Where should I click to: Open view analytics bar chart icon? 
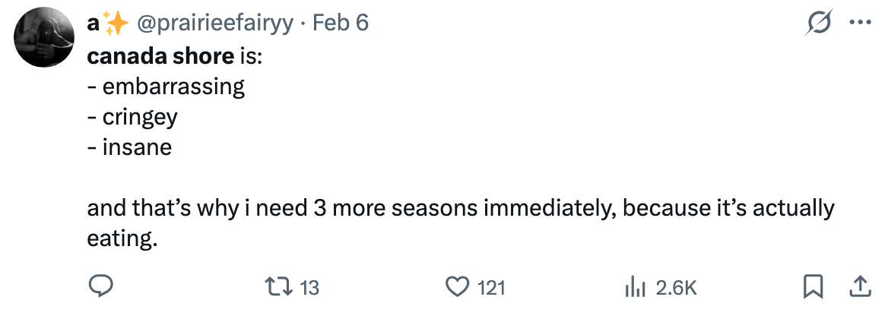click(x=634, y=286)
